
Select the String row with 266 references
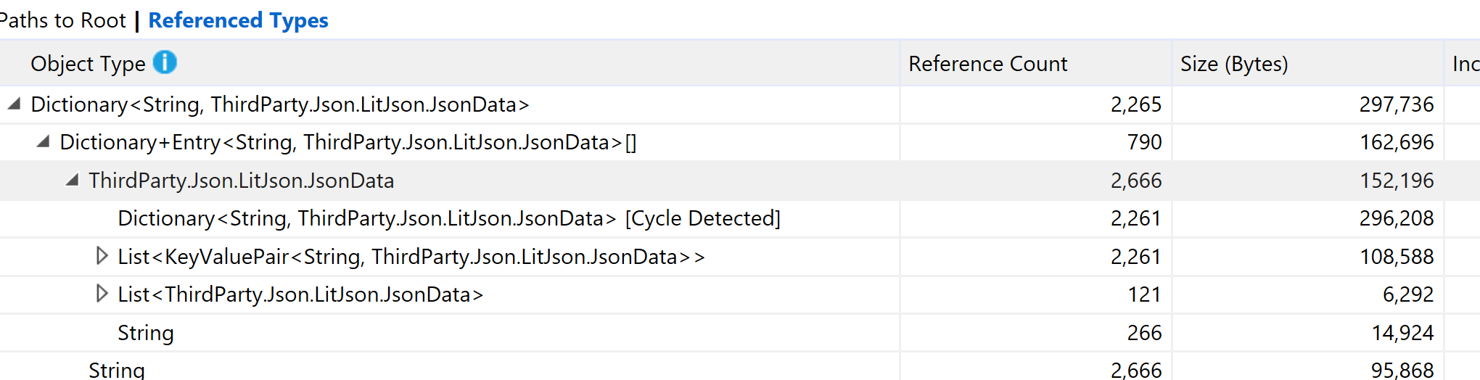[146, 333]
